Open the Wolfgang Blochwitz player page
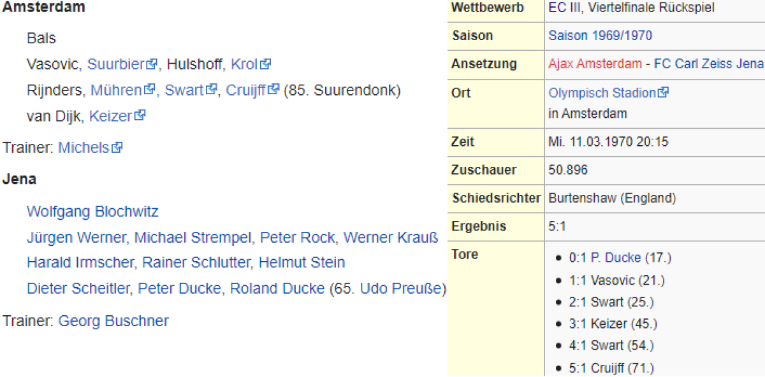The height and width of the screenshot is (377, 765). pyautogui.click(x=92, y=211)
